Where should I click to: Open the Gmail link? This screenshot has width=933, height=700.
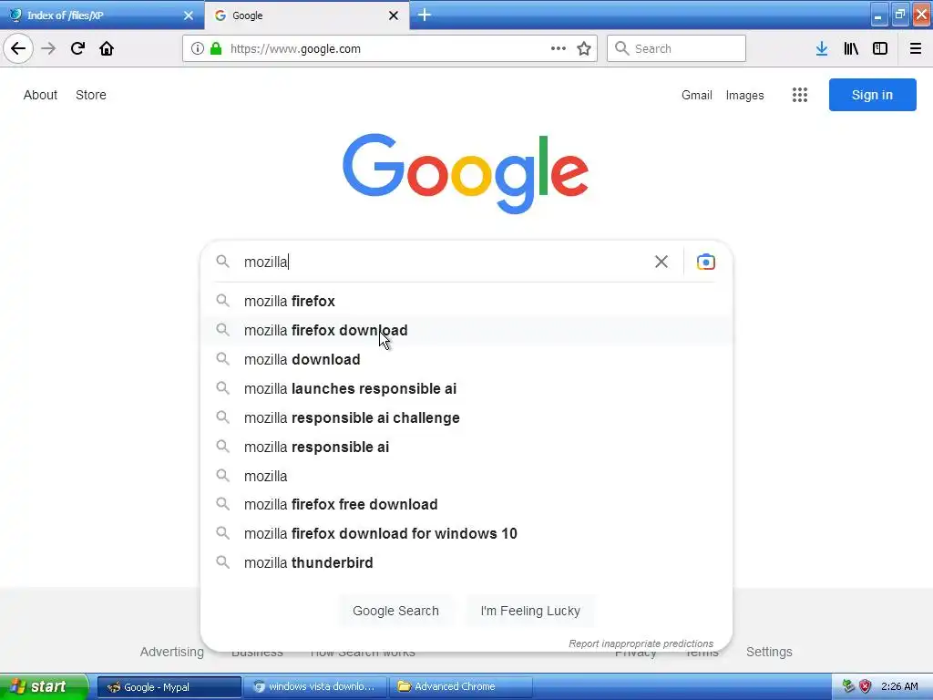697,95
